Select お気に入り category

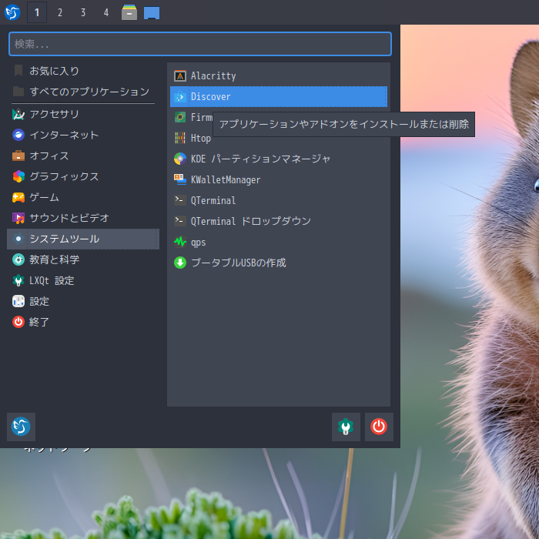pos(54,71)
